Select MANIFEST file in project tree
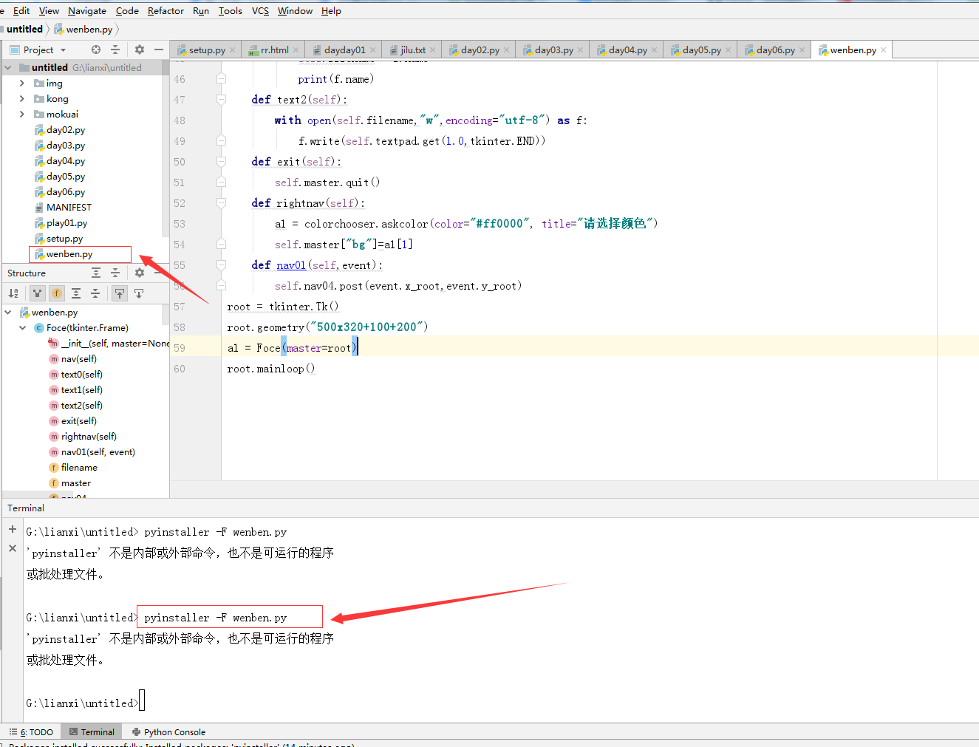This screenshot has width=979, height=747. (x=69, y=208)
